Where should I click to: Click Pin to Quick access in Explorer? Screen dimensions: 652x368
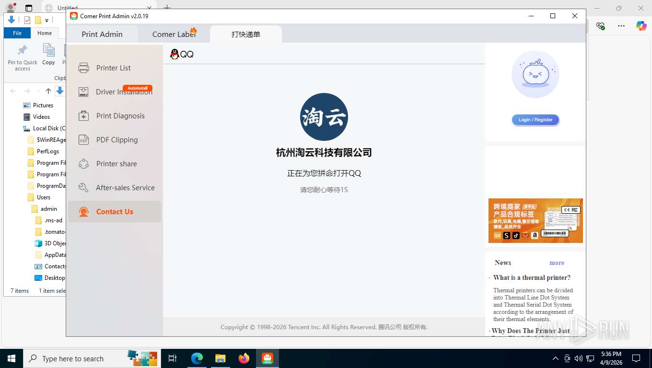coord(23,57)
